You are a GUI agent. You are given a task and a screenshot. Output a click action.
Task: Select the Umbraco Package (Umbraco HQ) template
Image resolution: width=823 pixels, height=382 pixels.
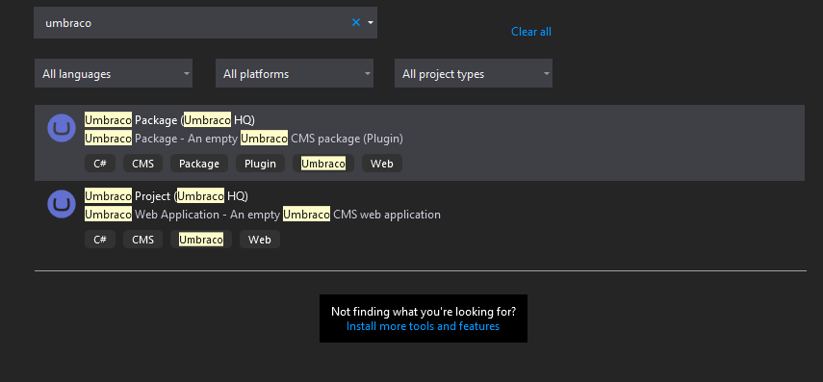tap(420, 142)
